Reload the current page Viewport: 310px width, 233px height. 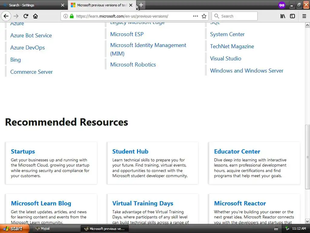(26, 16)
